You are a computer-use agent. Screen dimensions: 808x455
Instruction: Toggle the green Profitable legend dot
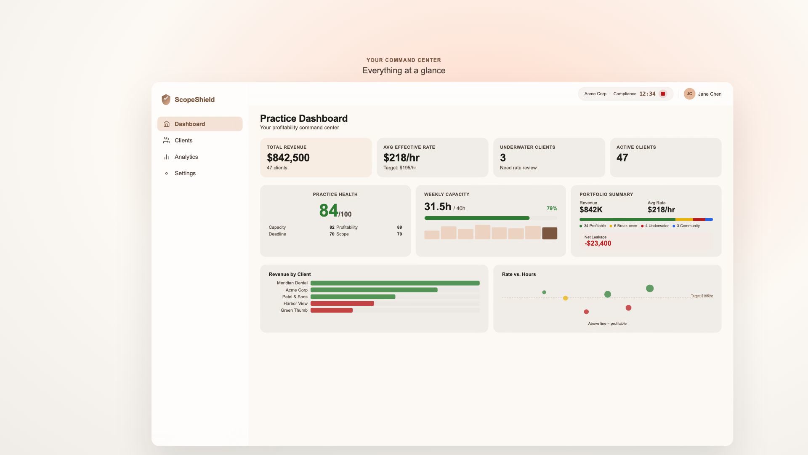581,226
